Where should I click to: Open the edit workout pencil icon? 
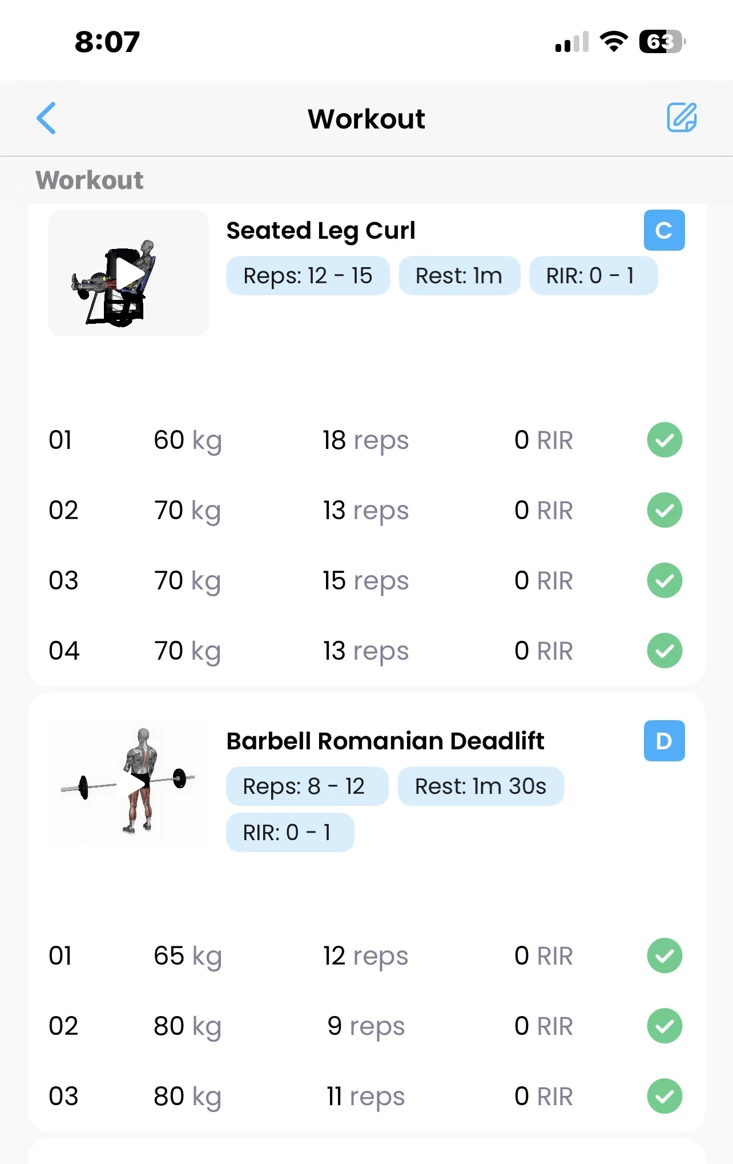pos(682,118)
